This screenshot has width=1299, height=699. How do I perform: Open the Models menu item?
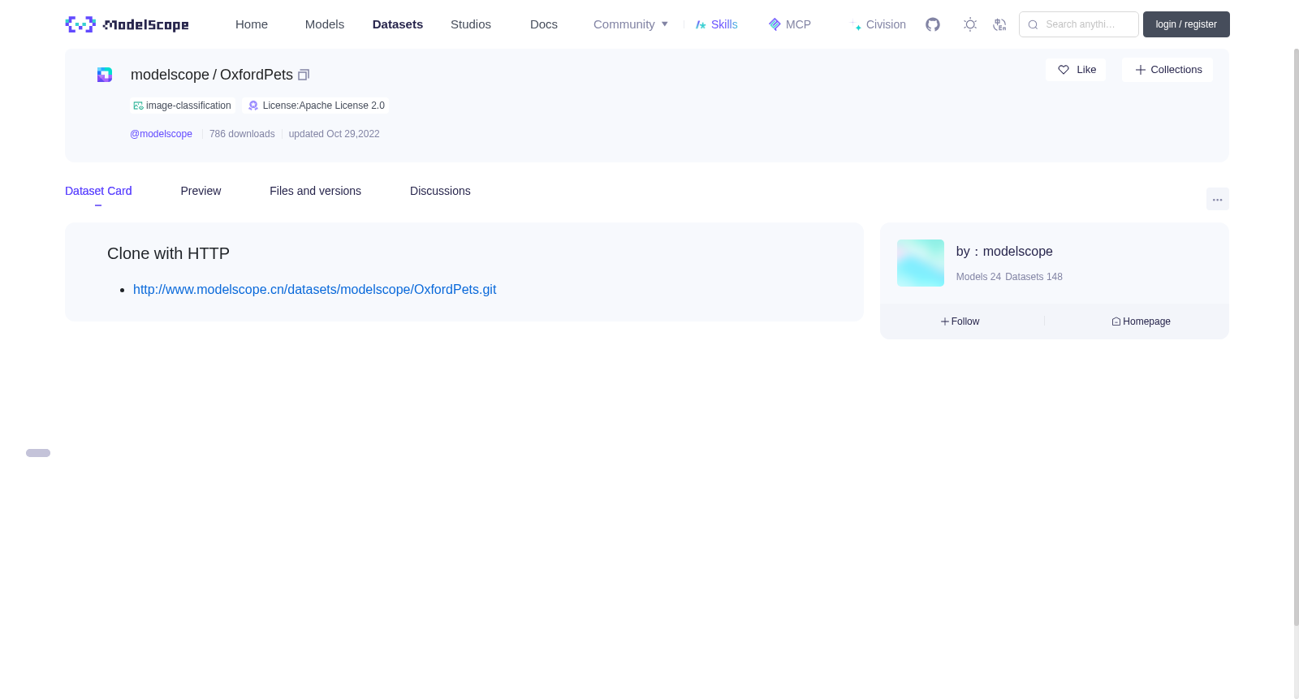325,24
